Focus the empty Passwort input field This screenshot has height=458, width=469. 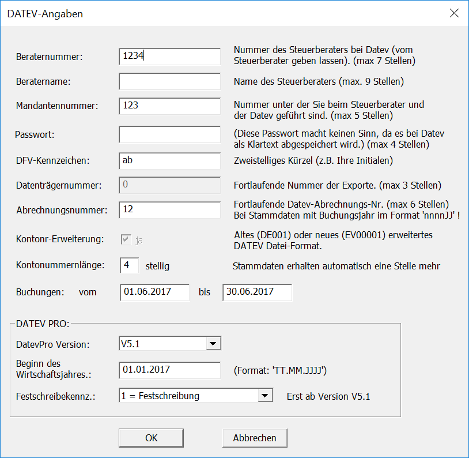coord(169,134)
